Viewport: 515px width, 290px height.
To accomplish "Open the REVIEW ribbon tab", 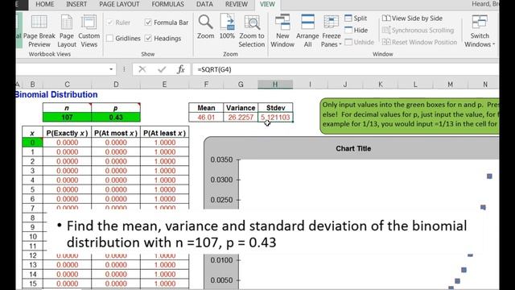I will click(x=236, y=4).
